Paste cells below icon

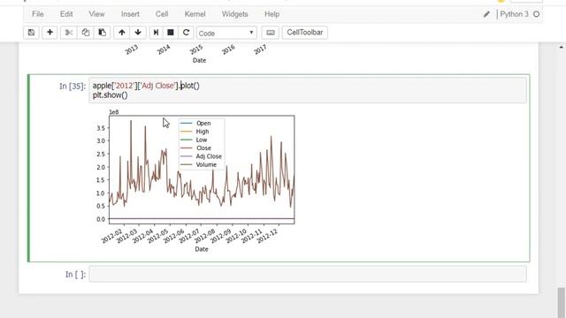[x=103, y=33]
